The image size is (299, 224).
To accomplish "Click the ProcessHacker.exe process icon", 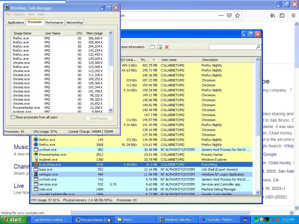I will [36, 154].
